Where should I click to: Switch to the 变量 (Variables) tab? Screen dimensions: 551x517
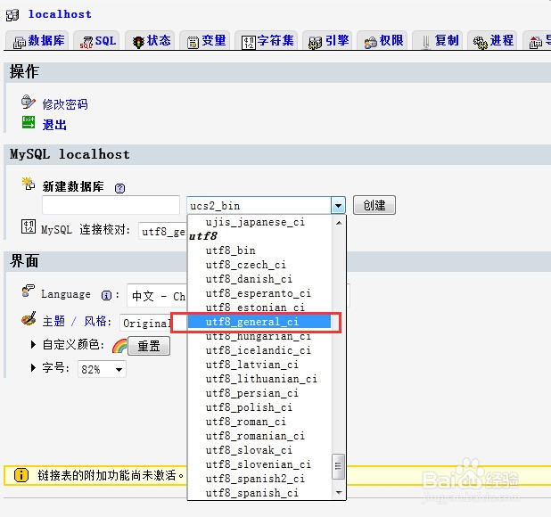pyautogui.click(x=205, y=41)
